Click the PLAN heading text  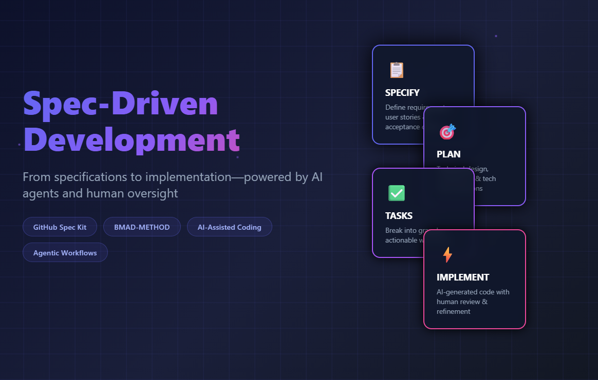coord(448,154)
